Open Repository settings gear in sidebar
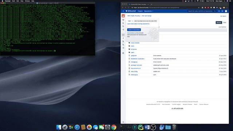233x131 pixels. click(x=123, y=53)
